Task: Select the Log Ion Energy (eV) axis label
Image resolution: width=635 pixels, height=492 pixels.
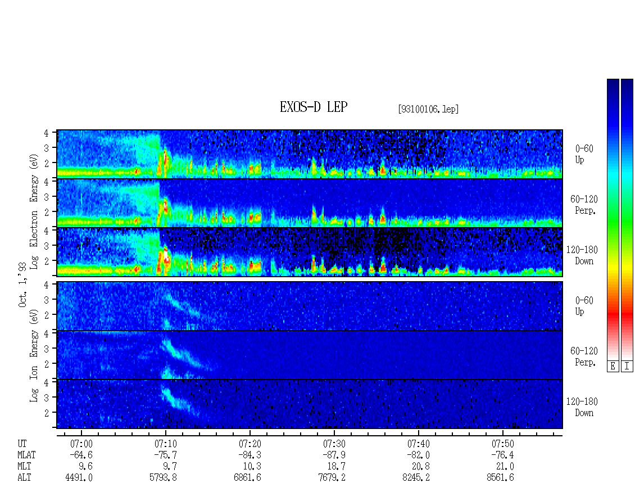Action: pyautogui.click(x=34, y=355)
